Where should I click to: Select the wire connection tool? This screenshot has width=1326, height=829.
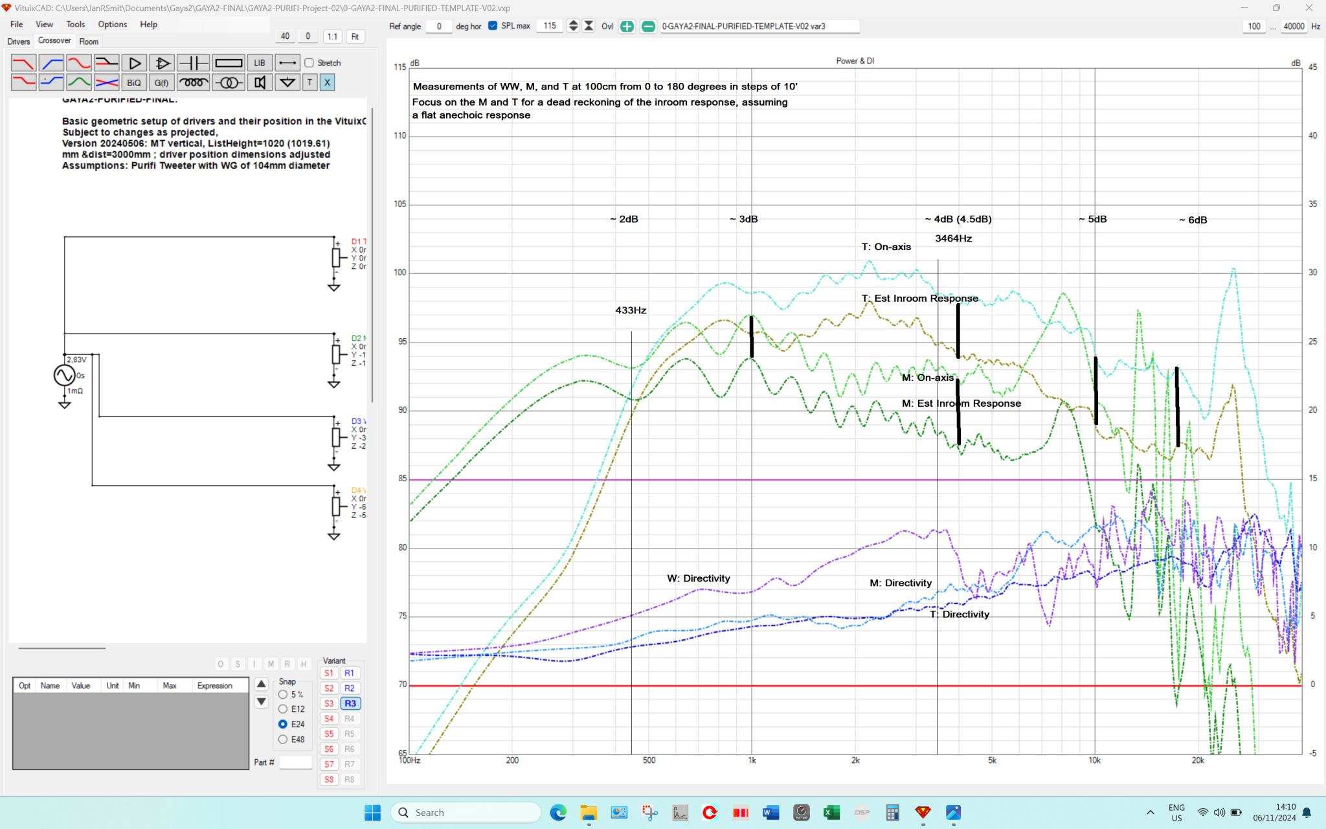[x=287, y=63]
